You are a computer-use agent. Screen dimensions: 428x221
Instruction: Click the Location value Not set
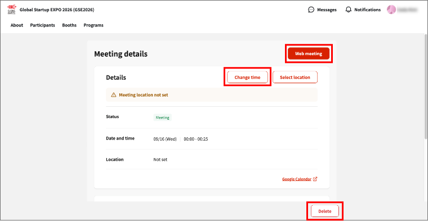(160, 160)
